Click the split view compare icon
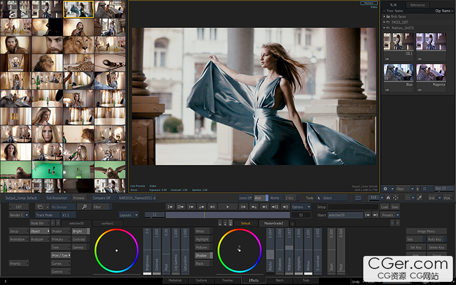 click(x=358, y=198)
